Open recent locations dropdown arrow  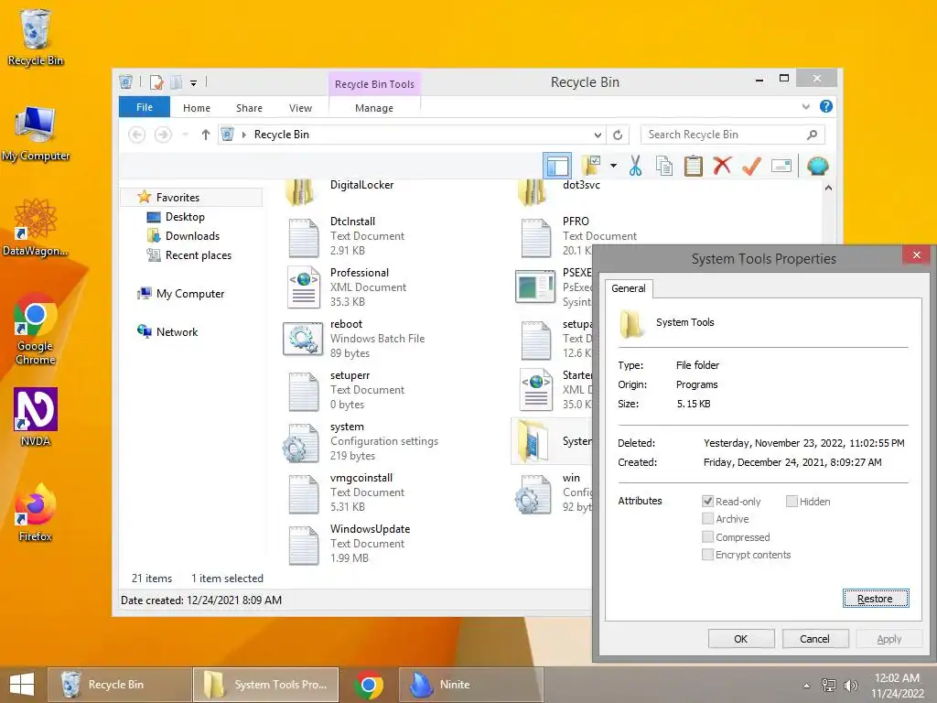point(185,135)
